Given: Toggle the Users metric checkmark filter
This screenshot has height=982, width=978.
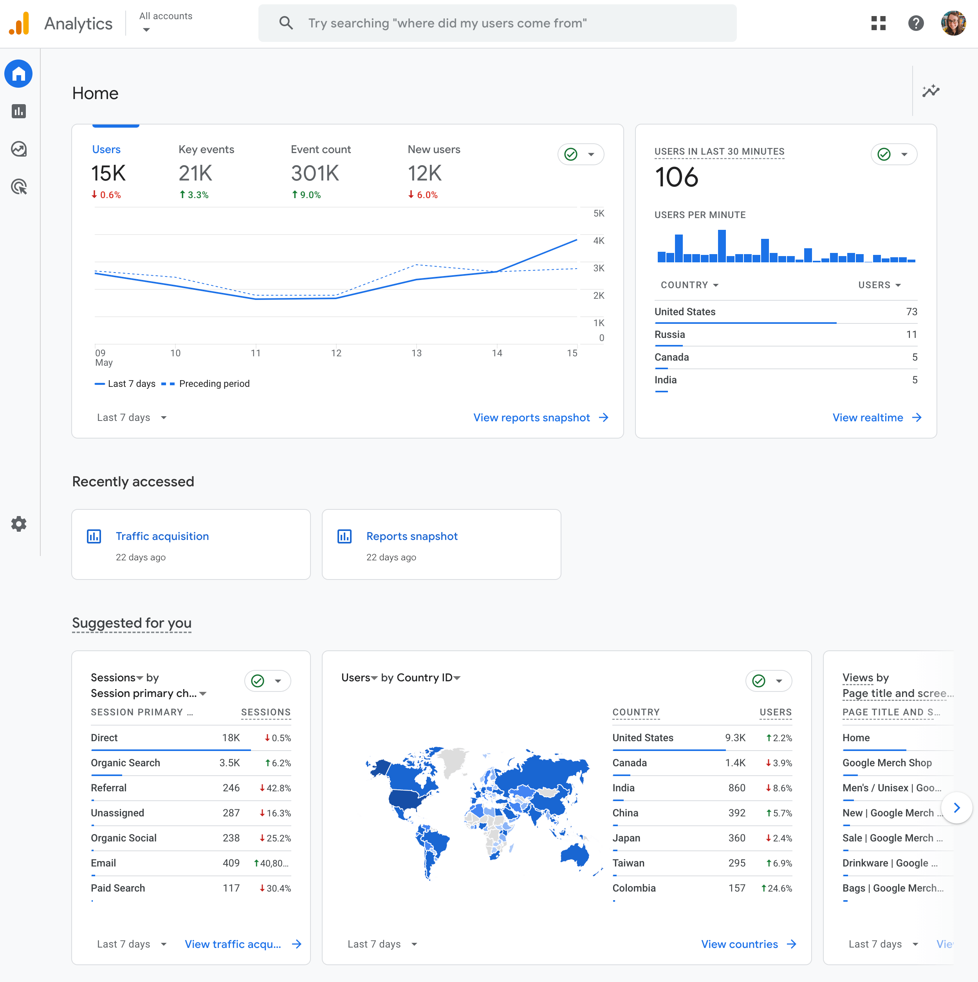Looking at the screenshot, I should [x=571, y=154].
